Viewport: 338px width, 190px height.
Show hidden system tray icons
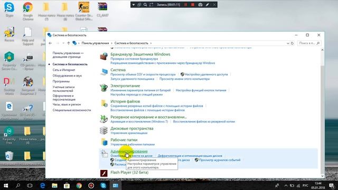click(x=286, y=185)
